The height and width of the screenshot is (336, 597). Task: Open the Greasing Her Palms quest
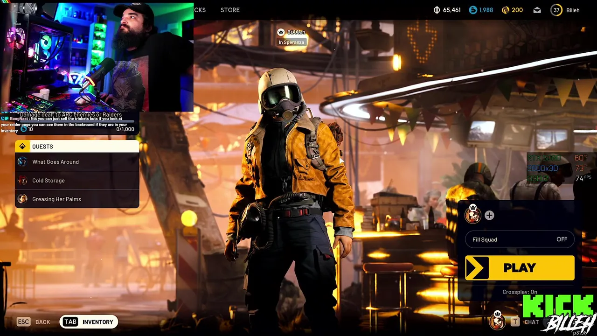click(77, 199)
